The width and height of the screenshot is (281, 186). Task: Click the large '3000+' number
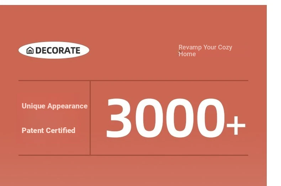pos(176,118)
